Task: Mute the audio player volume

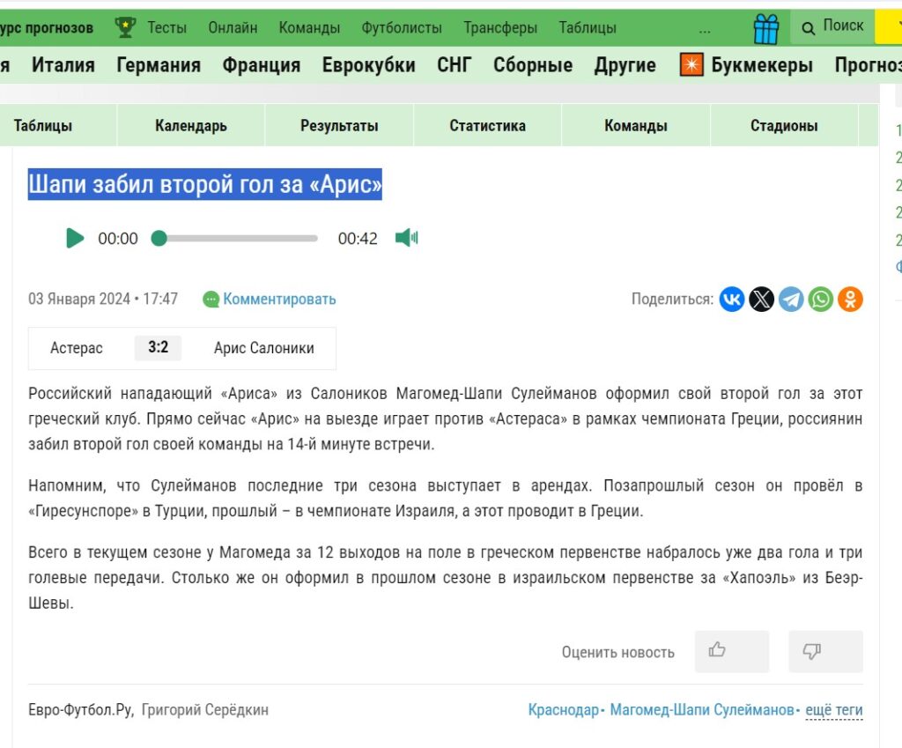Action: (406, 238)
